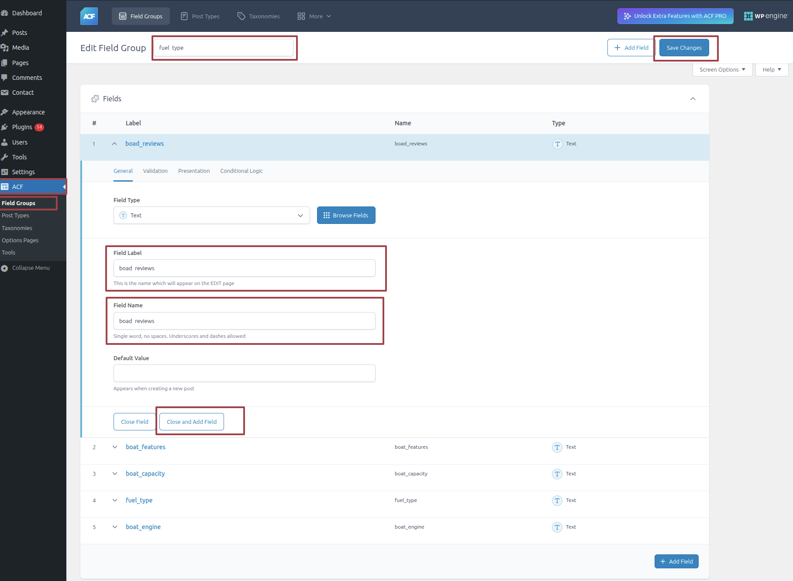
Task: Click the Collapse Menu arrow icon
Action: click(5, 268)
